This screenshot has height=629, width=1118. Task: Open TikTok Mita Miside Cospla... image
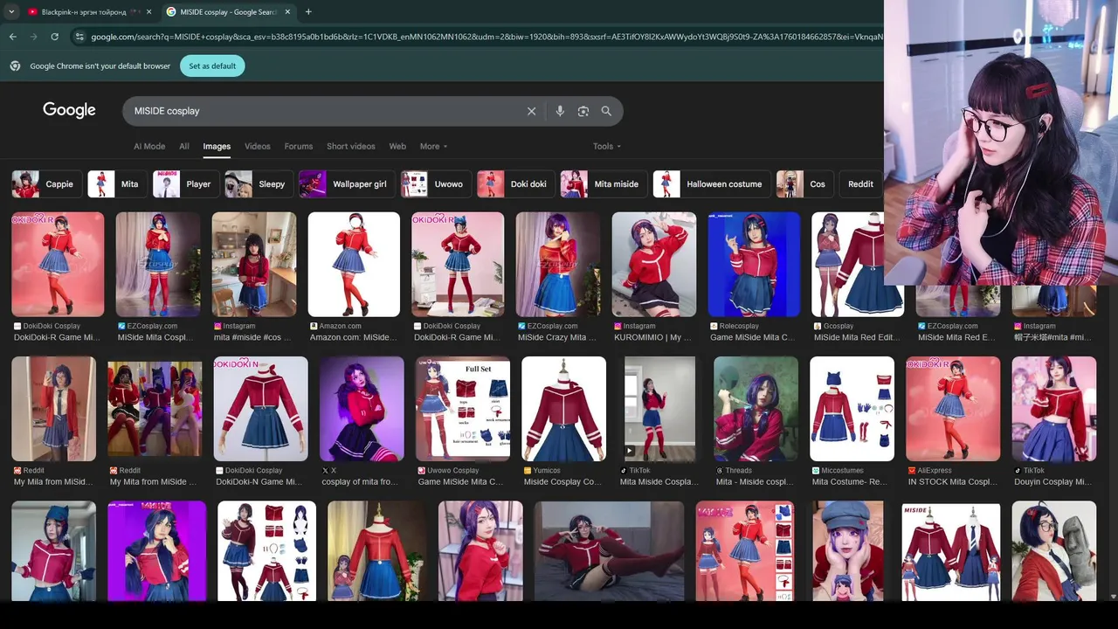659,408
